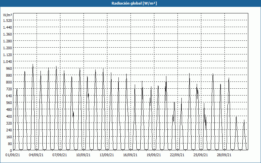Click the chart title 'Radiación global [W/m²]'
This screenshot has width=261, height=163.
134,3
